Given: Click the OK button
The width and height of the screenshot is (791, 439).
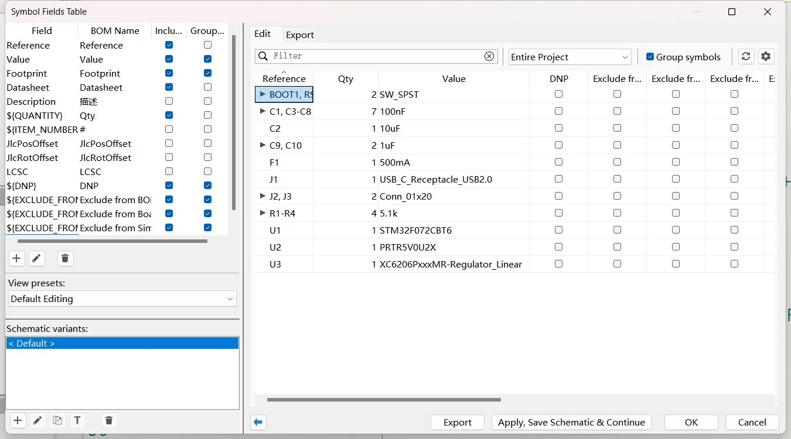Looking at the screenshot, I should point(691,422).
